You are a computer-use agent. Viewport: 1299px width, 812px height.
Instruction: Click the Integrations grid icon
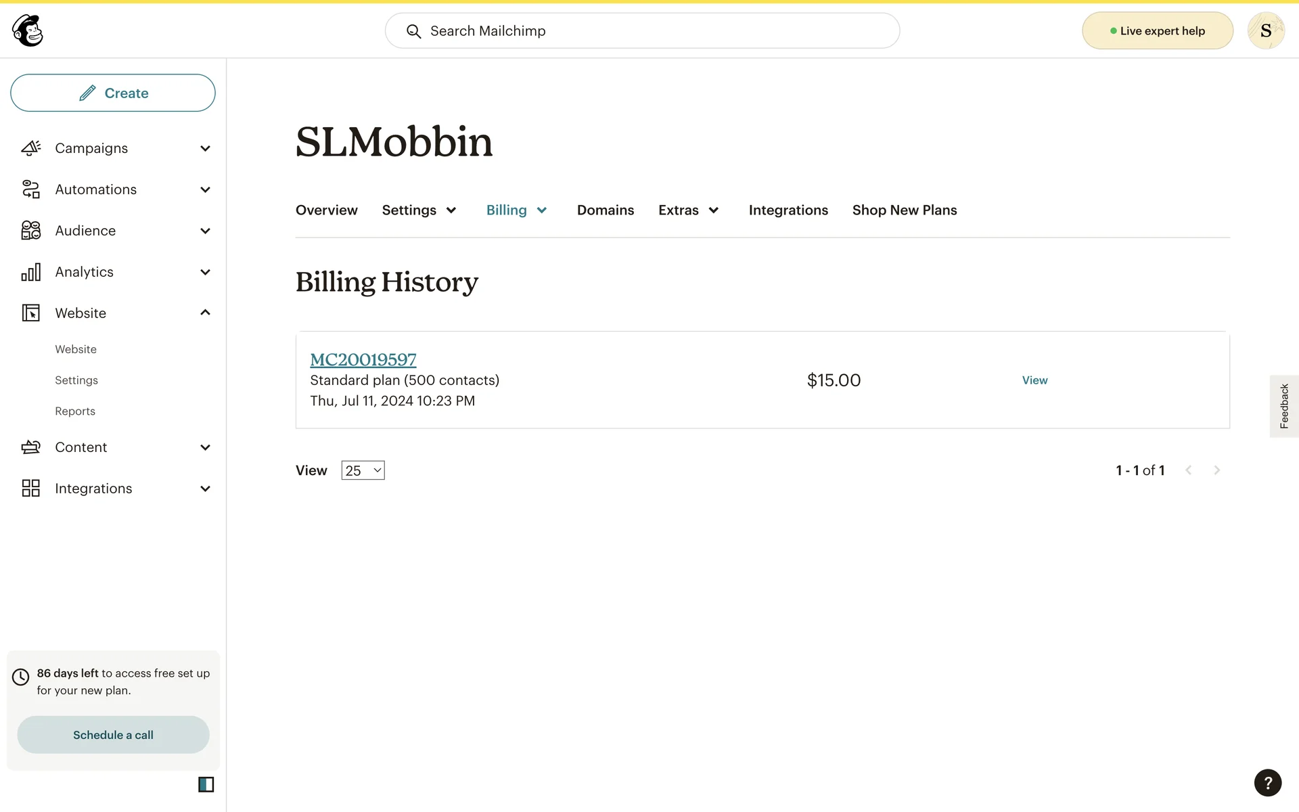(x=31, y=489)
